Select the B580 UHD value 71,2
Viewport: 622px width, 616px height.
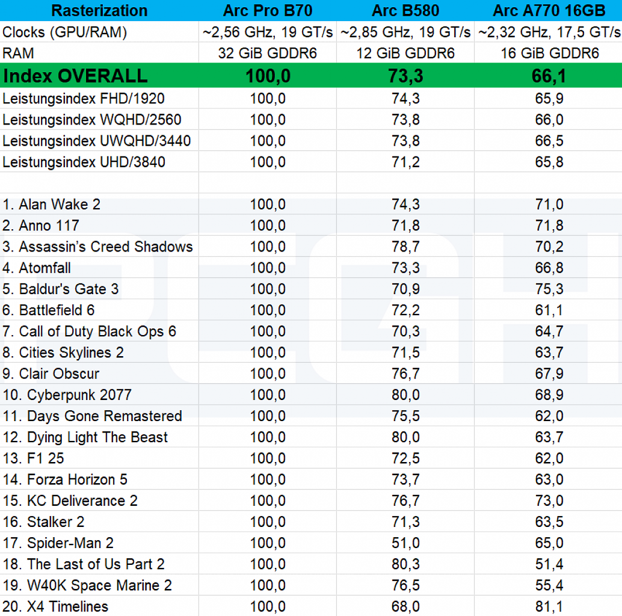click(405, 162)
